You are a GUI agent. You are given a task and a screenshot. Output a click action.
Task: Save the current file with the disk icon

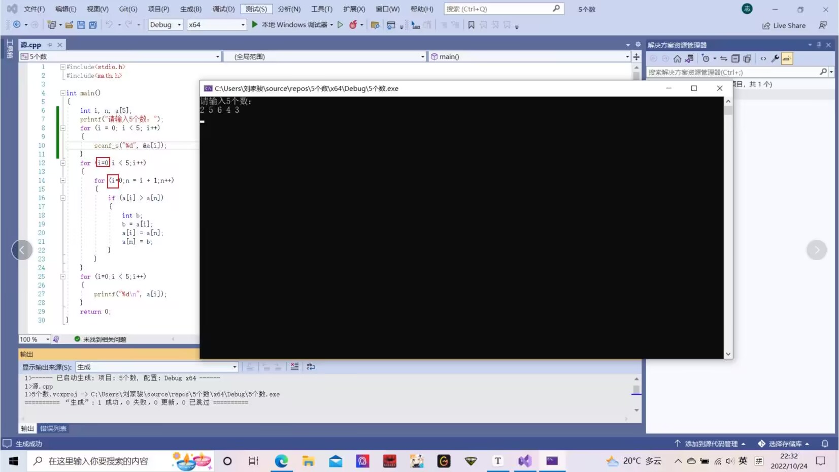tap(81, 24)
